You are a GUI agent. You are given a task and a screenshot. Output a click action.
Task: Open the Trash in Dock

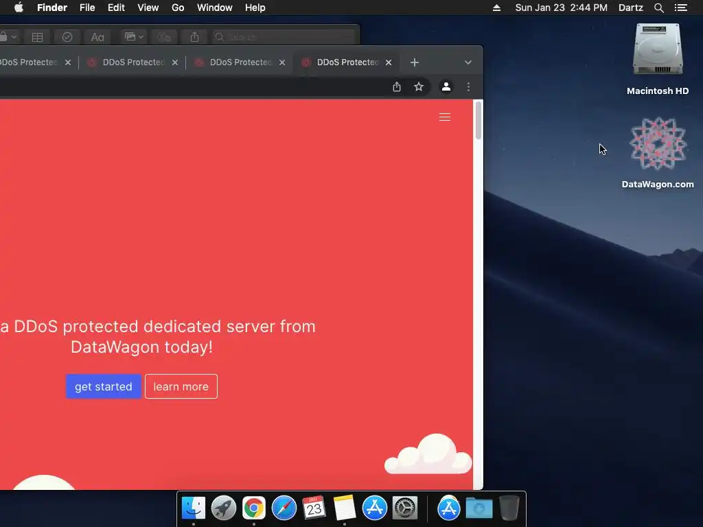tap(509, 508)
